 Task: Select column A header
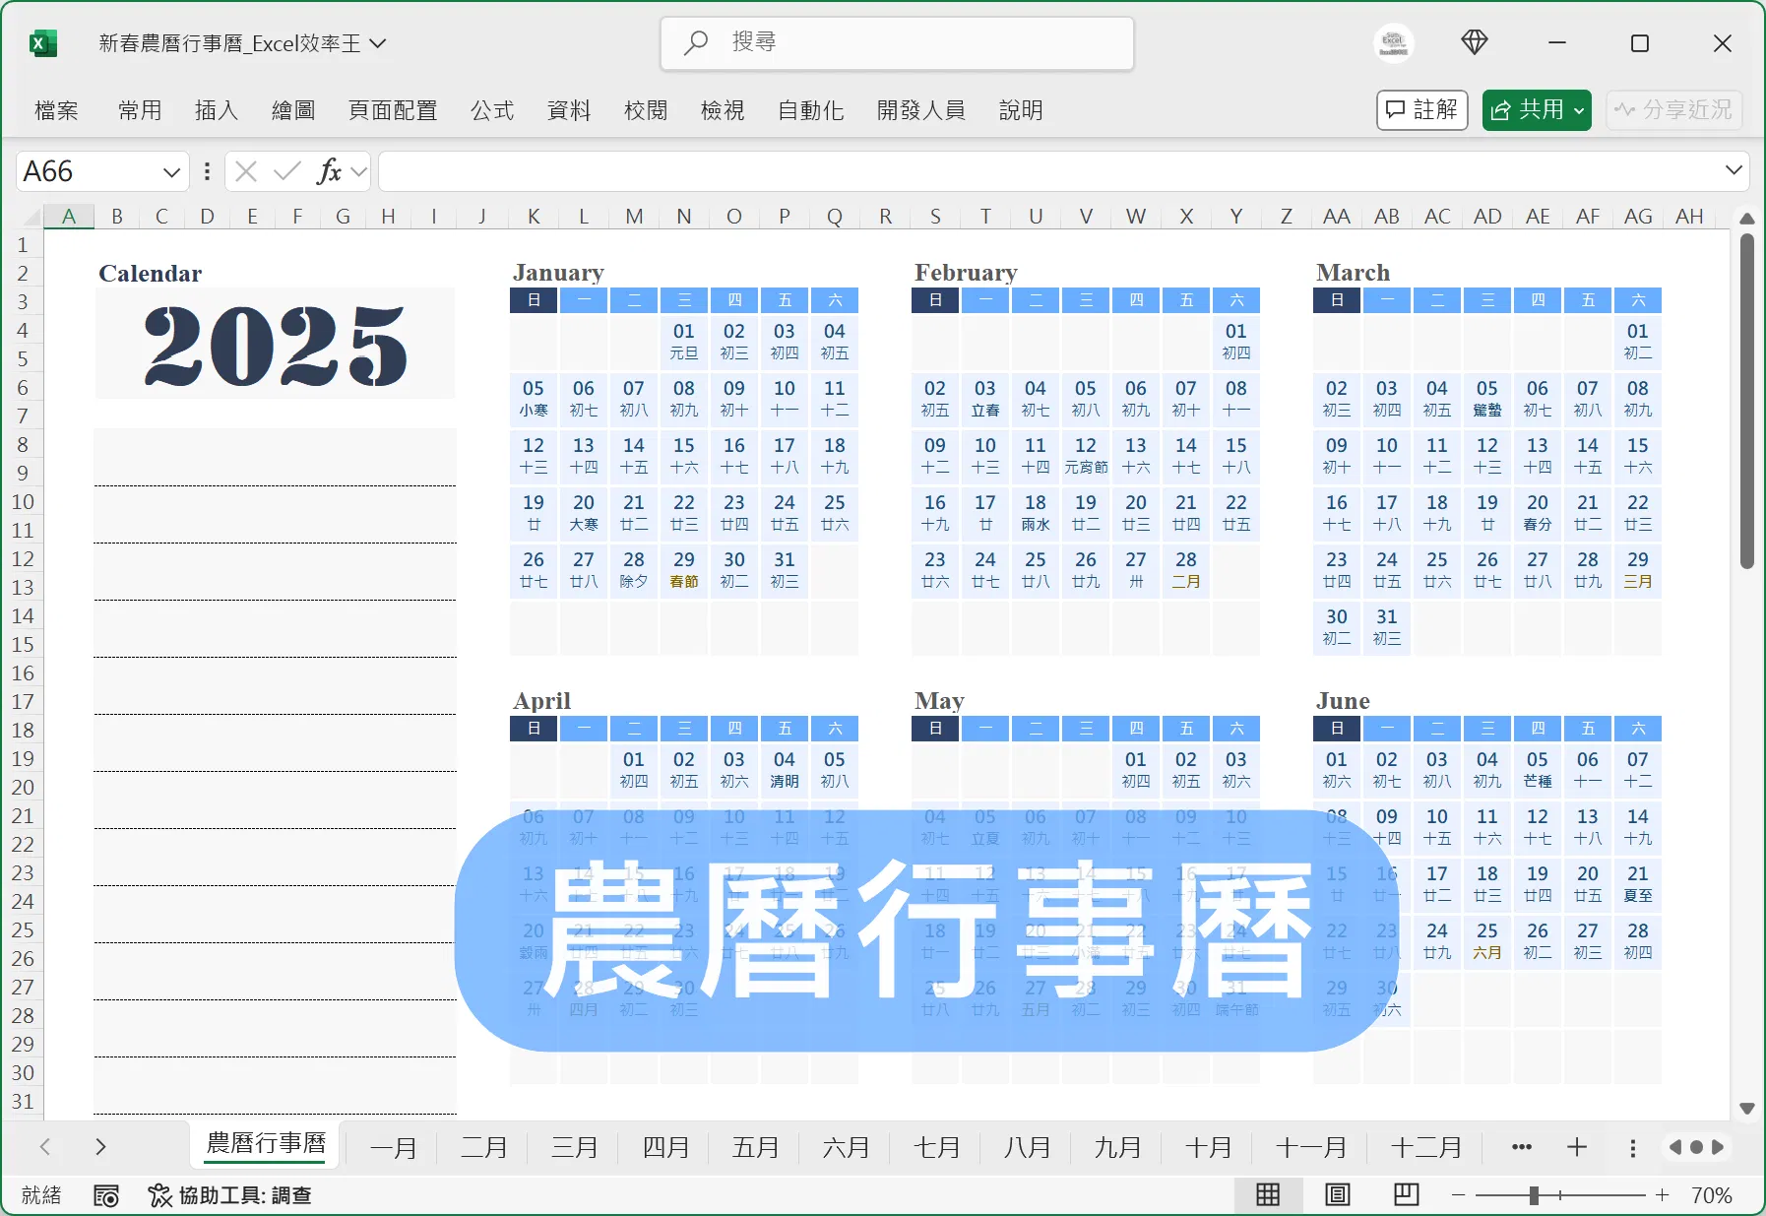69,217
